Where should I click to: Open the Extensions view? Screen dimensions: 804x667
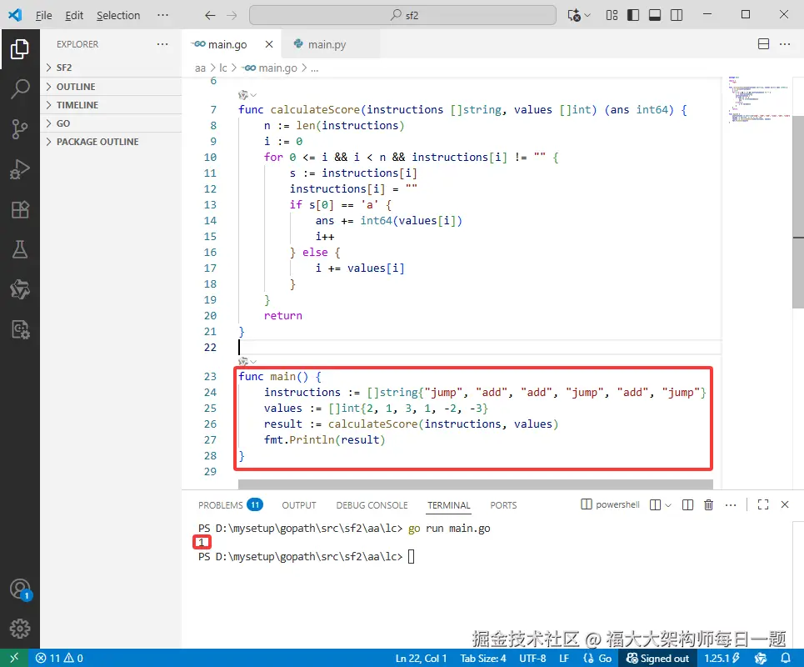[19, 209]
